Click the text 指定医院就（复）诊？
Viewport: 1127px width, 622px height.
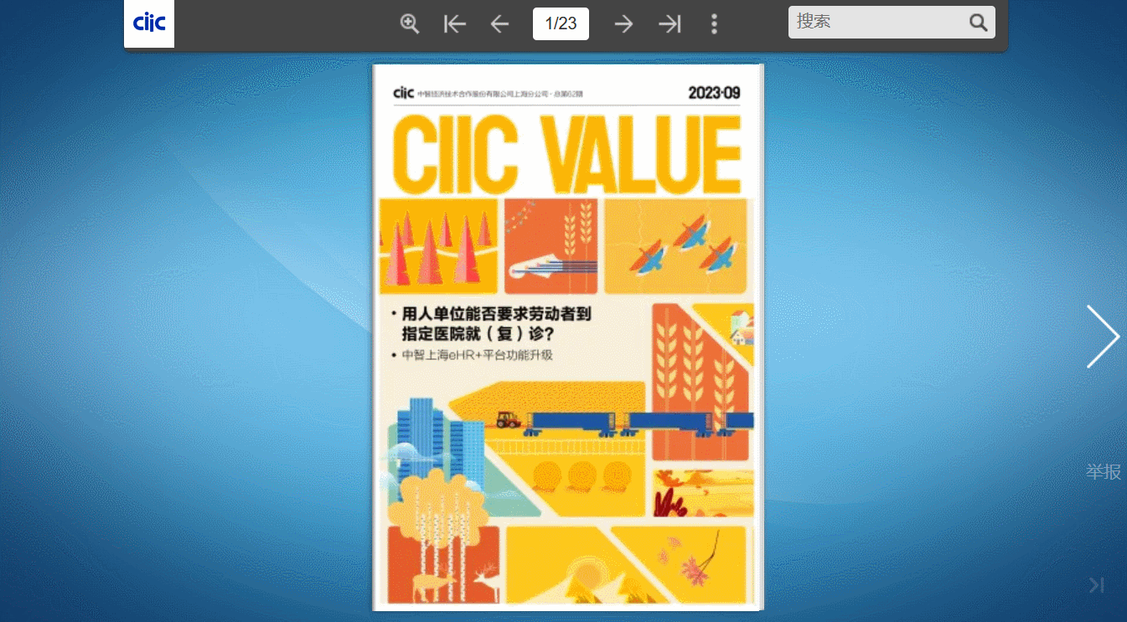tap(480, 334)
